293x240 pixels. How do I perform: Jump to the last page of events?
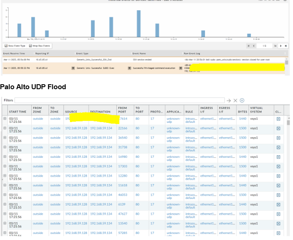click(x=286, y=46)
